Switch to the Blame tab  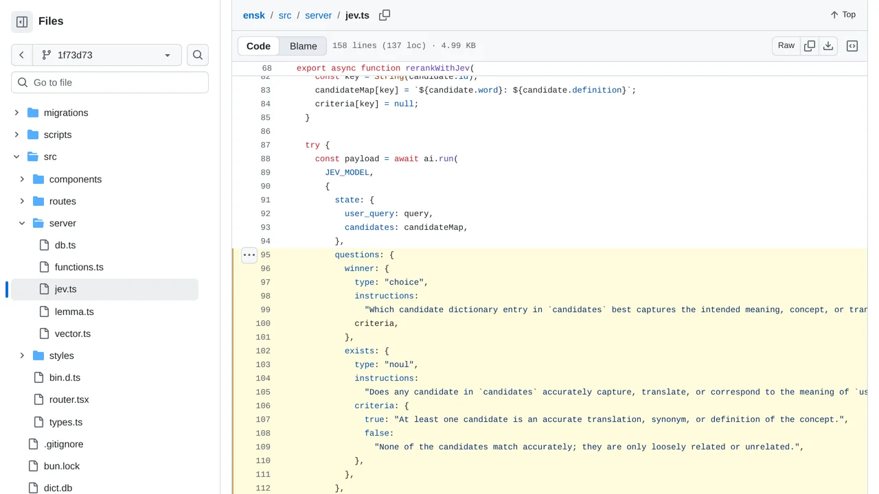pos(304,46)
